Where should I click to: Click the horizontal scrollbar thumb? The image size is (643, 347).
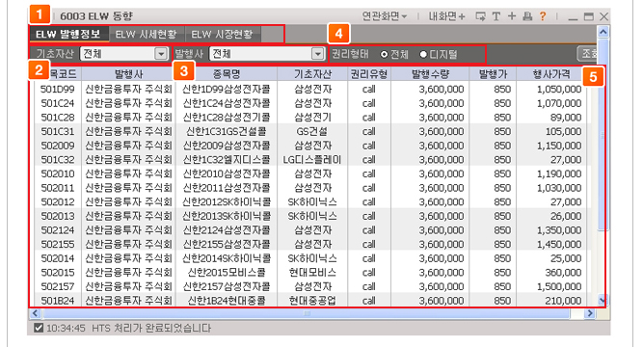(307, 313)
